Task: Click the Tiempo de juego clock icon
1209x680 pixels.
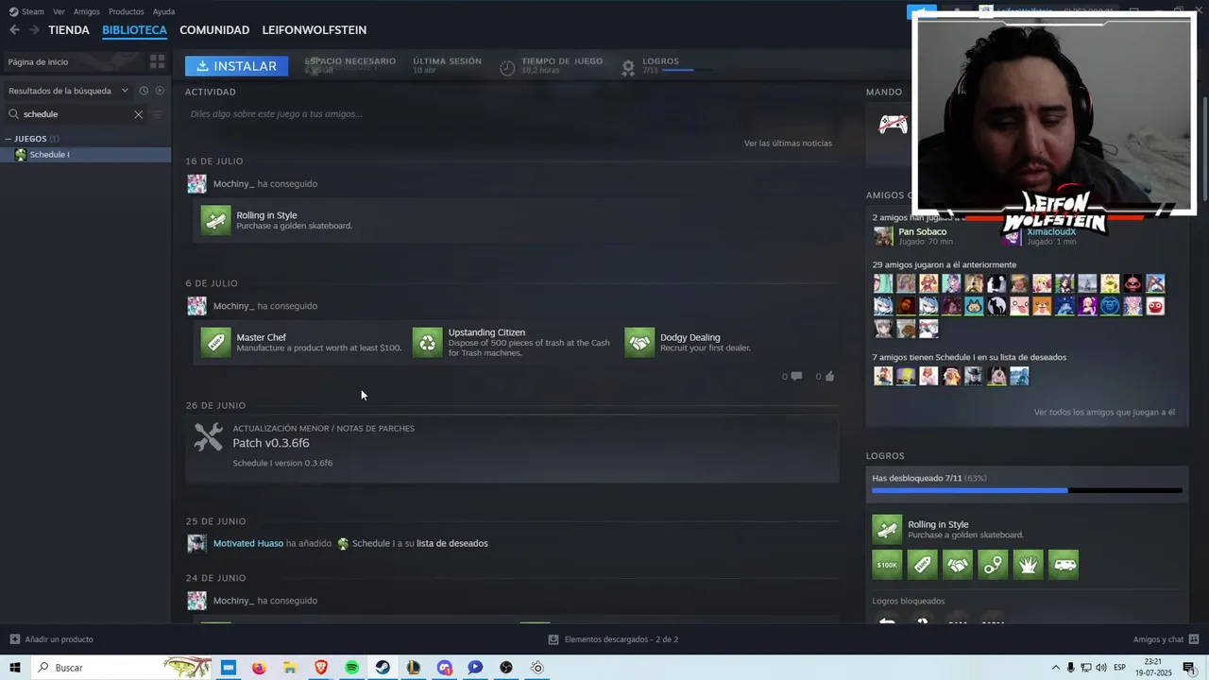Action: pos(507,67)
